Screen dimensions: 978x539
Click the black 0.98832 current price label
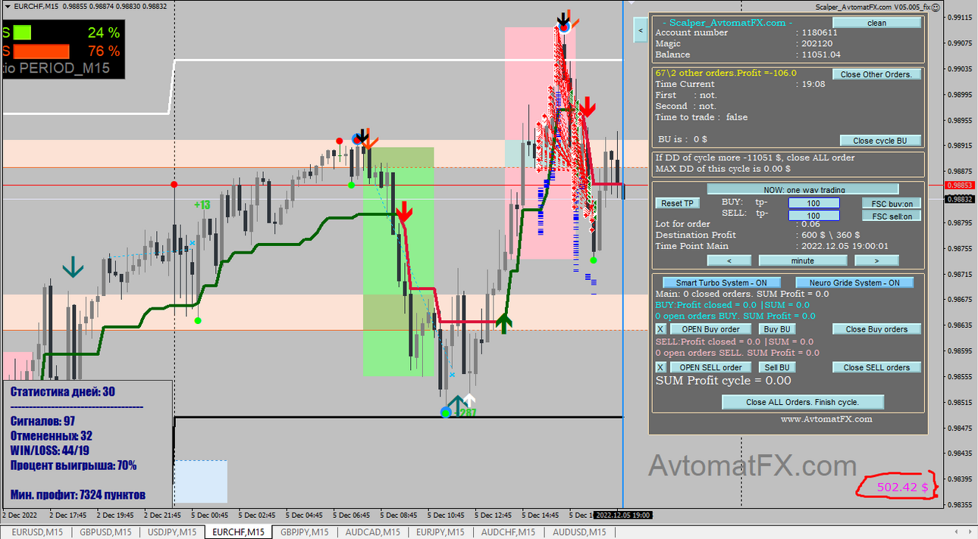pos(959,199)
